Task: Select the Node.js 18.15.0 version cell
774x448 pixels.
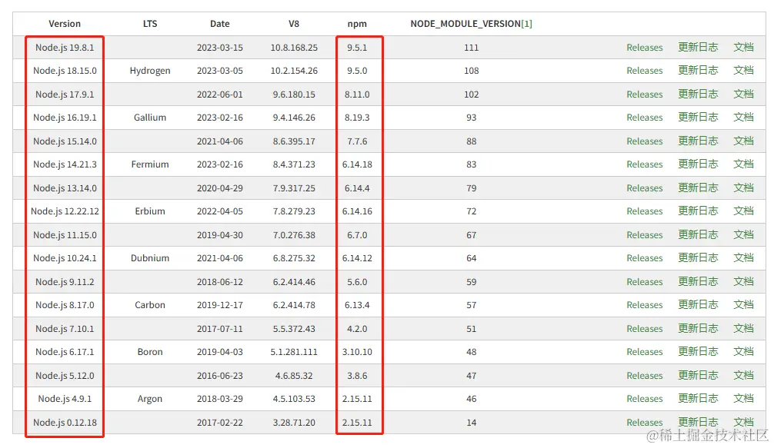Action: [65, 71]
